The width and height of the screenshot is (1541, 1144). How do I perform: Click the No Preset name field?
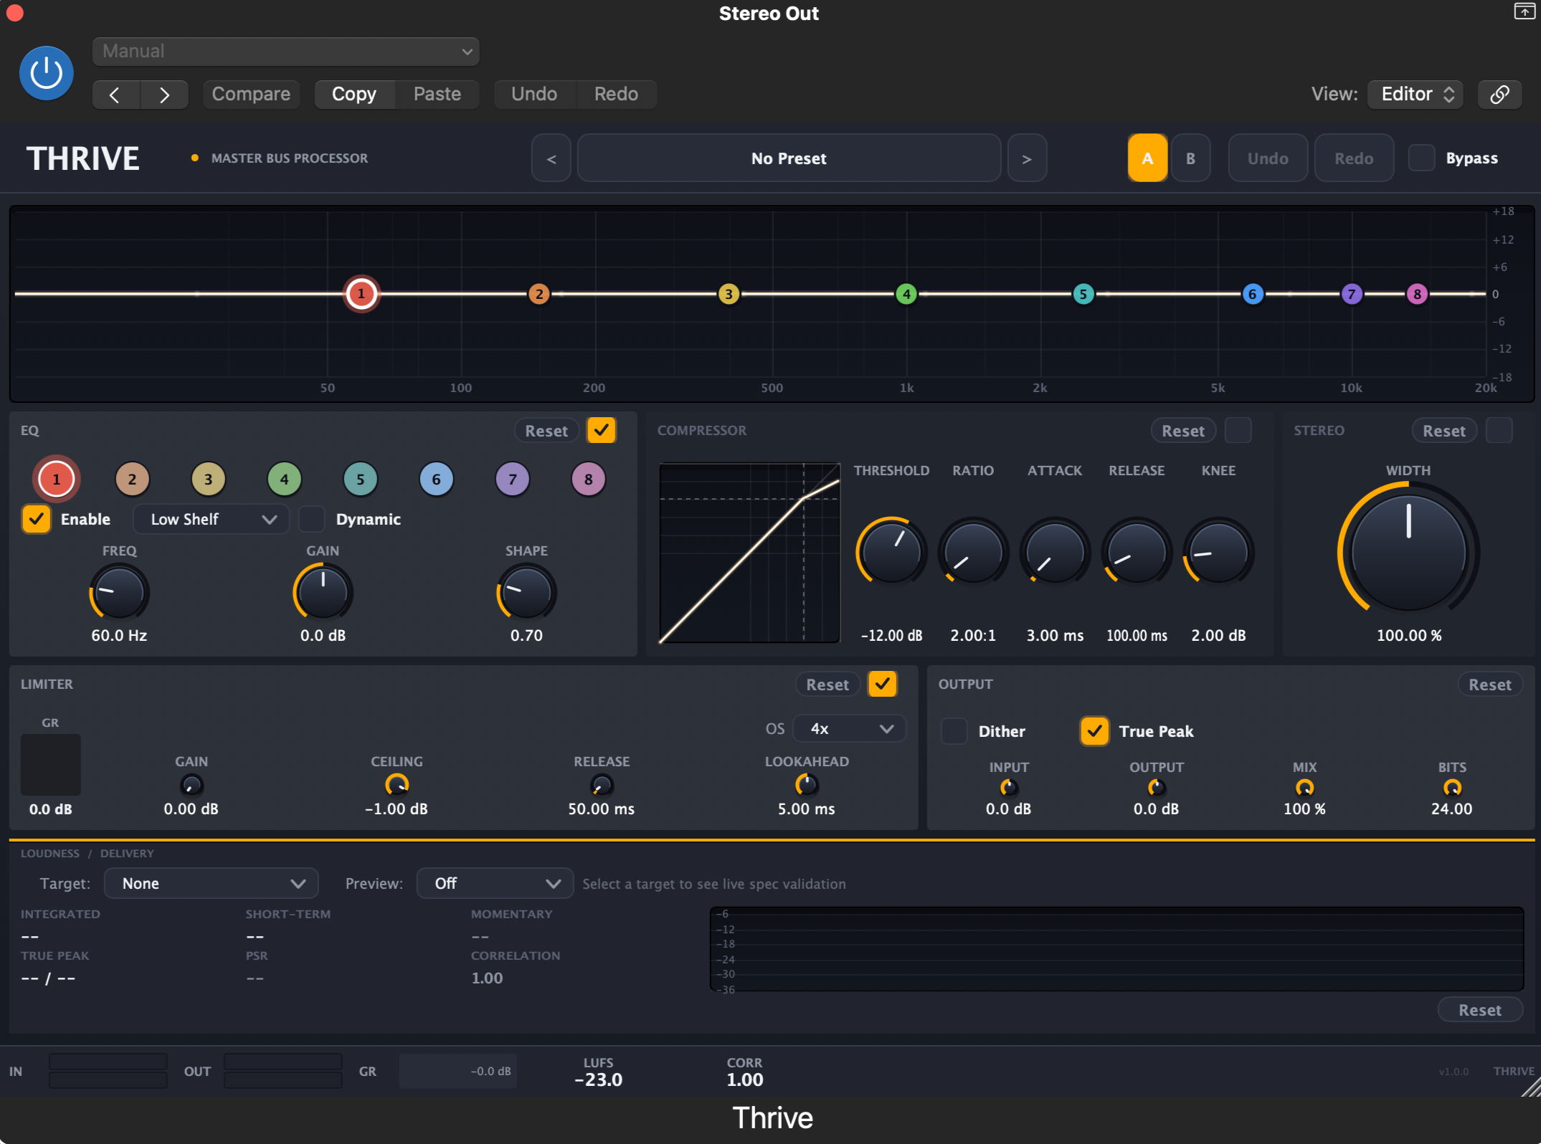(x=789, y=158)
